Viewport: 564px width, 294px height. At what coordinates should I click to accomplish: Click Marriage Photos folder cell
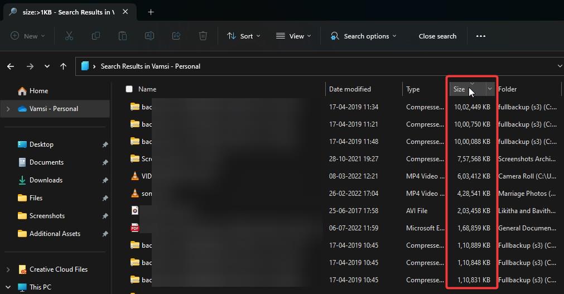pos(527,193)
